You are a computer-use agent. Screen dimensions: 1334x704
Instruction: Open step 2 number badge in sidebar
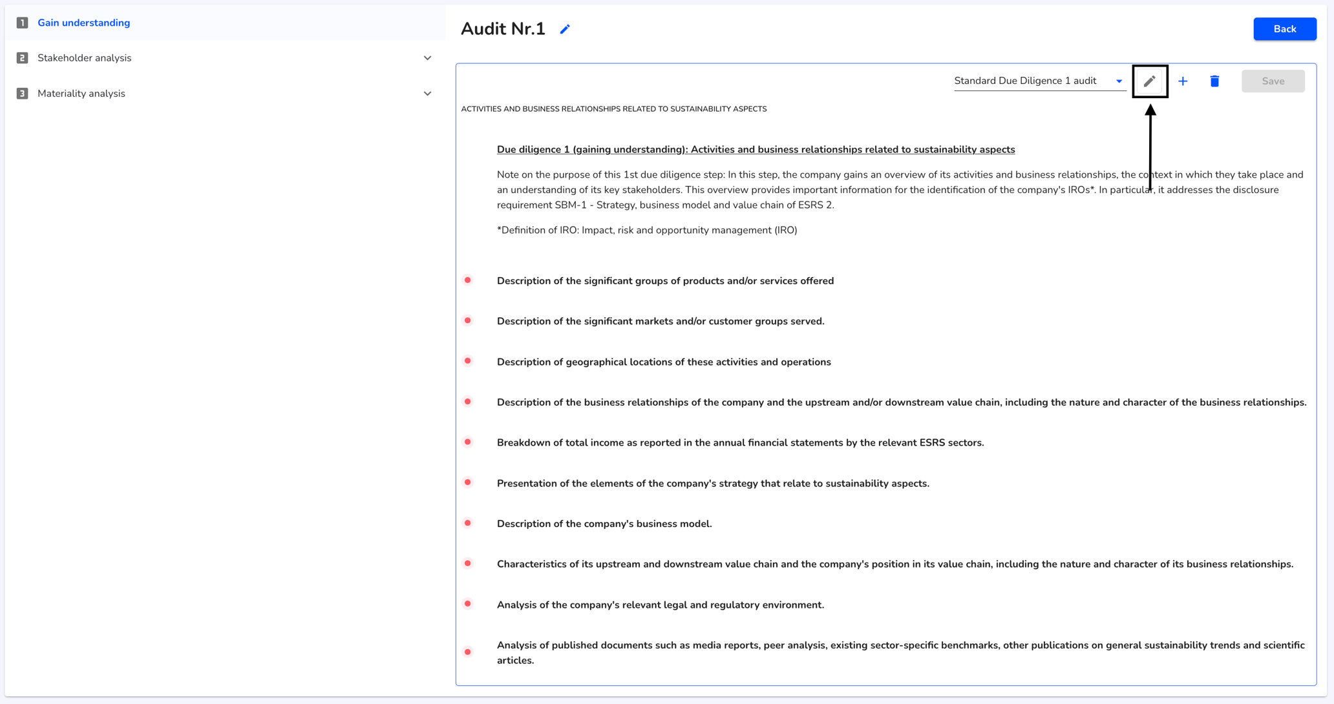click(23, 58)
